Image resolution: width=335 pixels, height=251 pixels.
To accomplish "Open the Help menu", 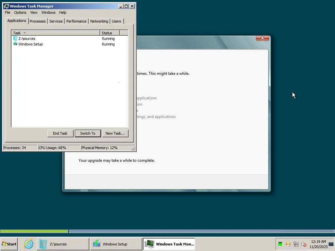I will point(62,12).
